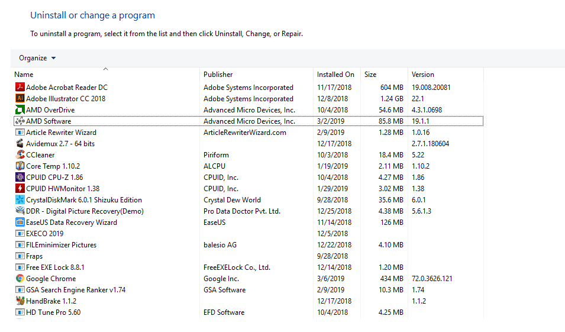Click version 19.008.20081 cell
The width and height of the screenshot is (565, 332).
[x=431, y=87]
